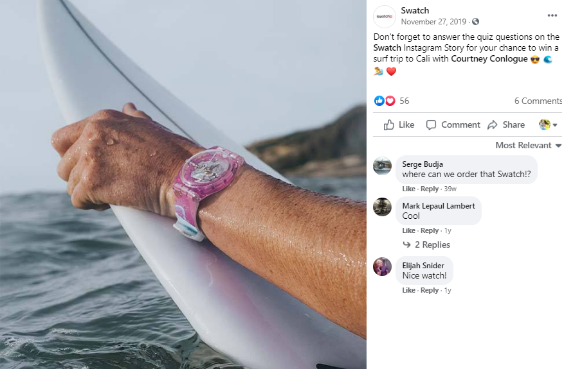Click the Swatch page profile logo

click(385, 17)
